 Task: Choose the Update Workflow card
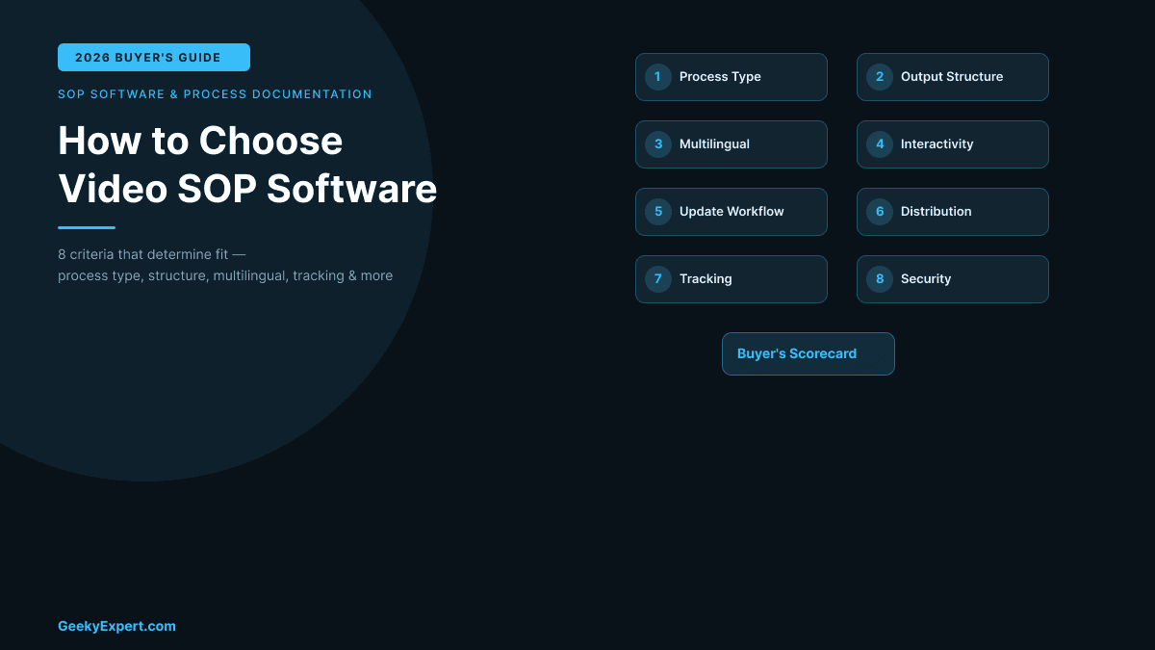(x=731, y=212)
